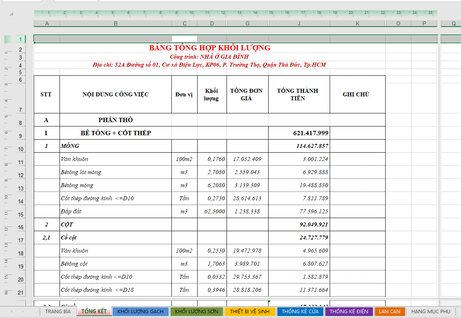This screenshot has height=318, width=461.
Task: Click the TỔNG THÀNH TIỀN header cell
Action: (x=299, y=94)
